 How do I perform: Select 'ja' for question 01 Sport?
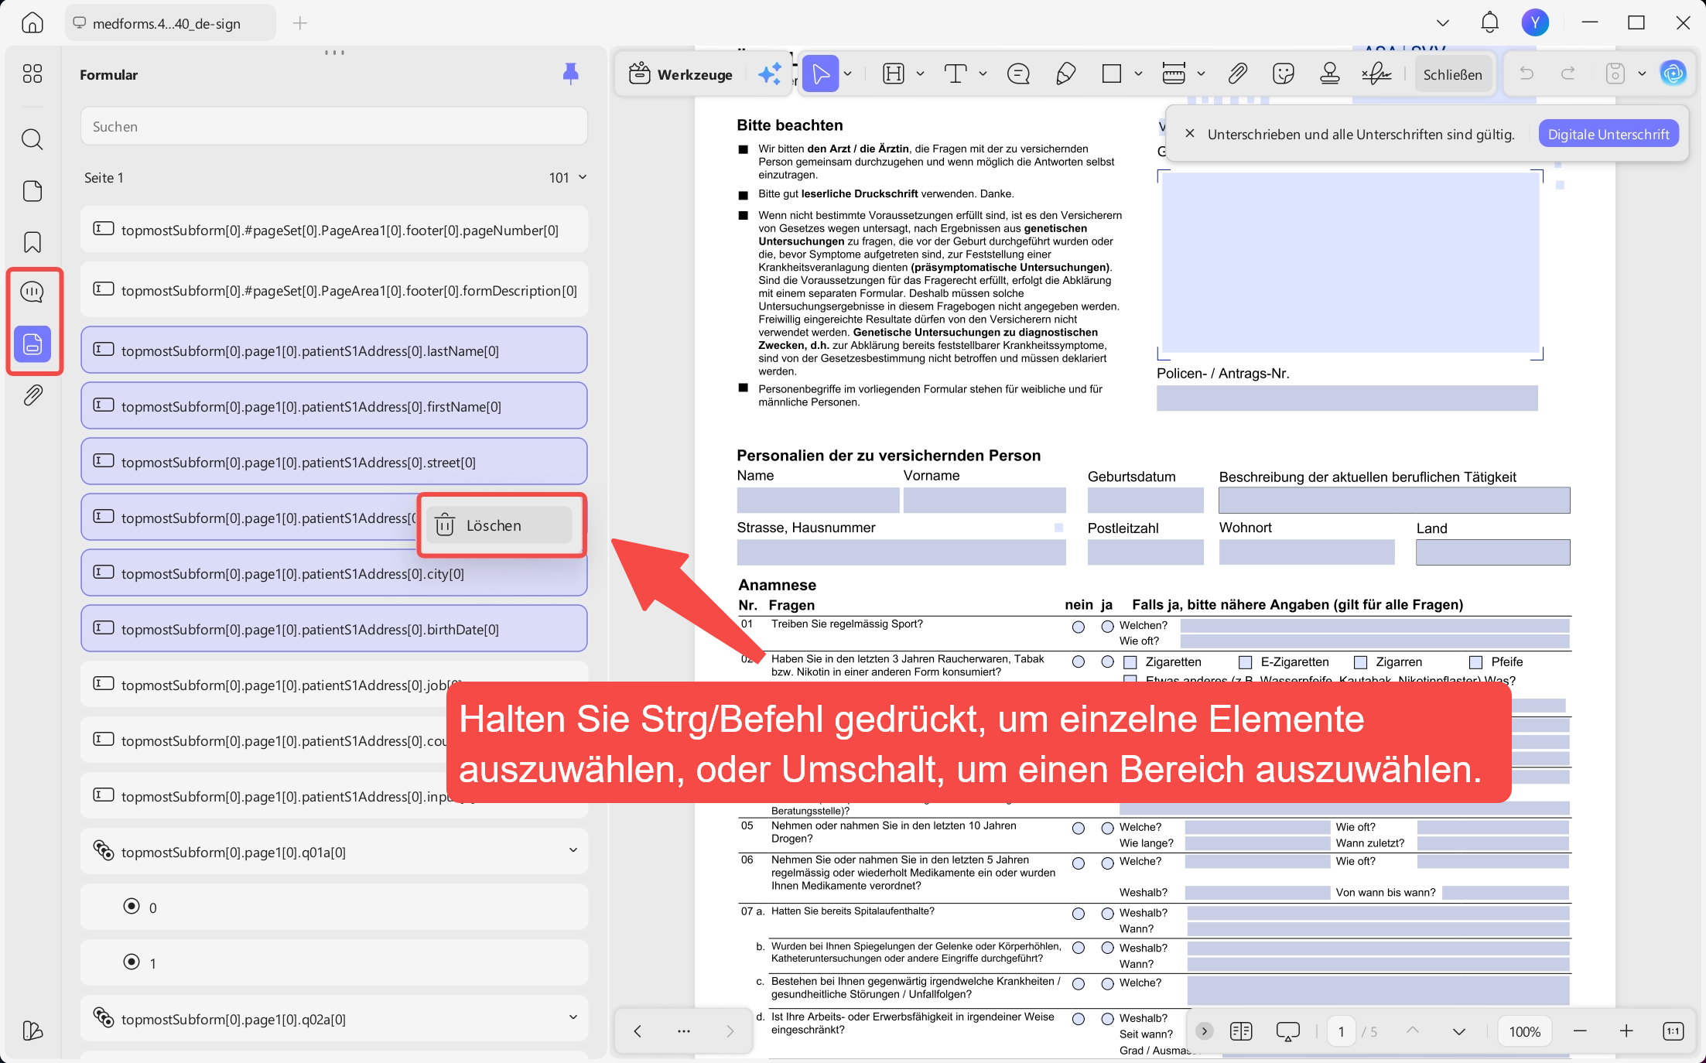click(1108, 627)
